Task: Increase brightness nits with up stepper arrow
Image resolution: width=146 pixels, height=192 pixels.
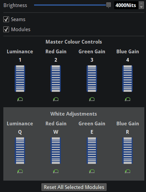Action: (x=141, y=3)
